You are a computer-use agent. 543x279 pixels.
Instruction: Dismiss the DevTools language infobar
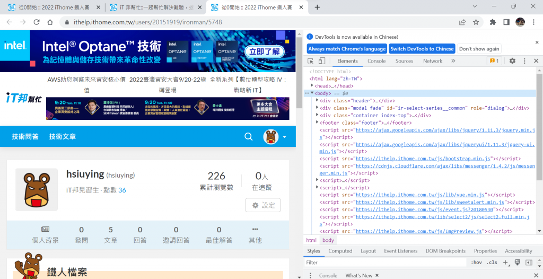(537, 42)
